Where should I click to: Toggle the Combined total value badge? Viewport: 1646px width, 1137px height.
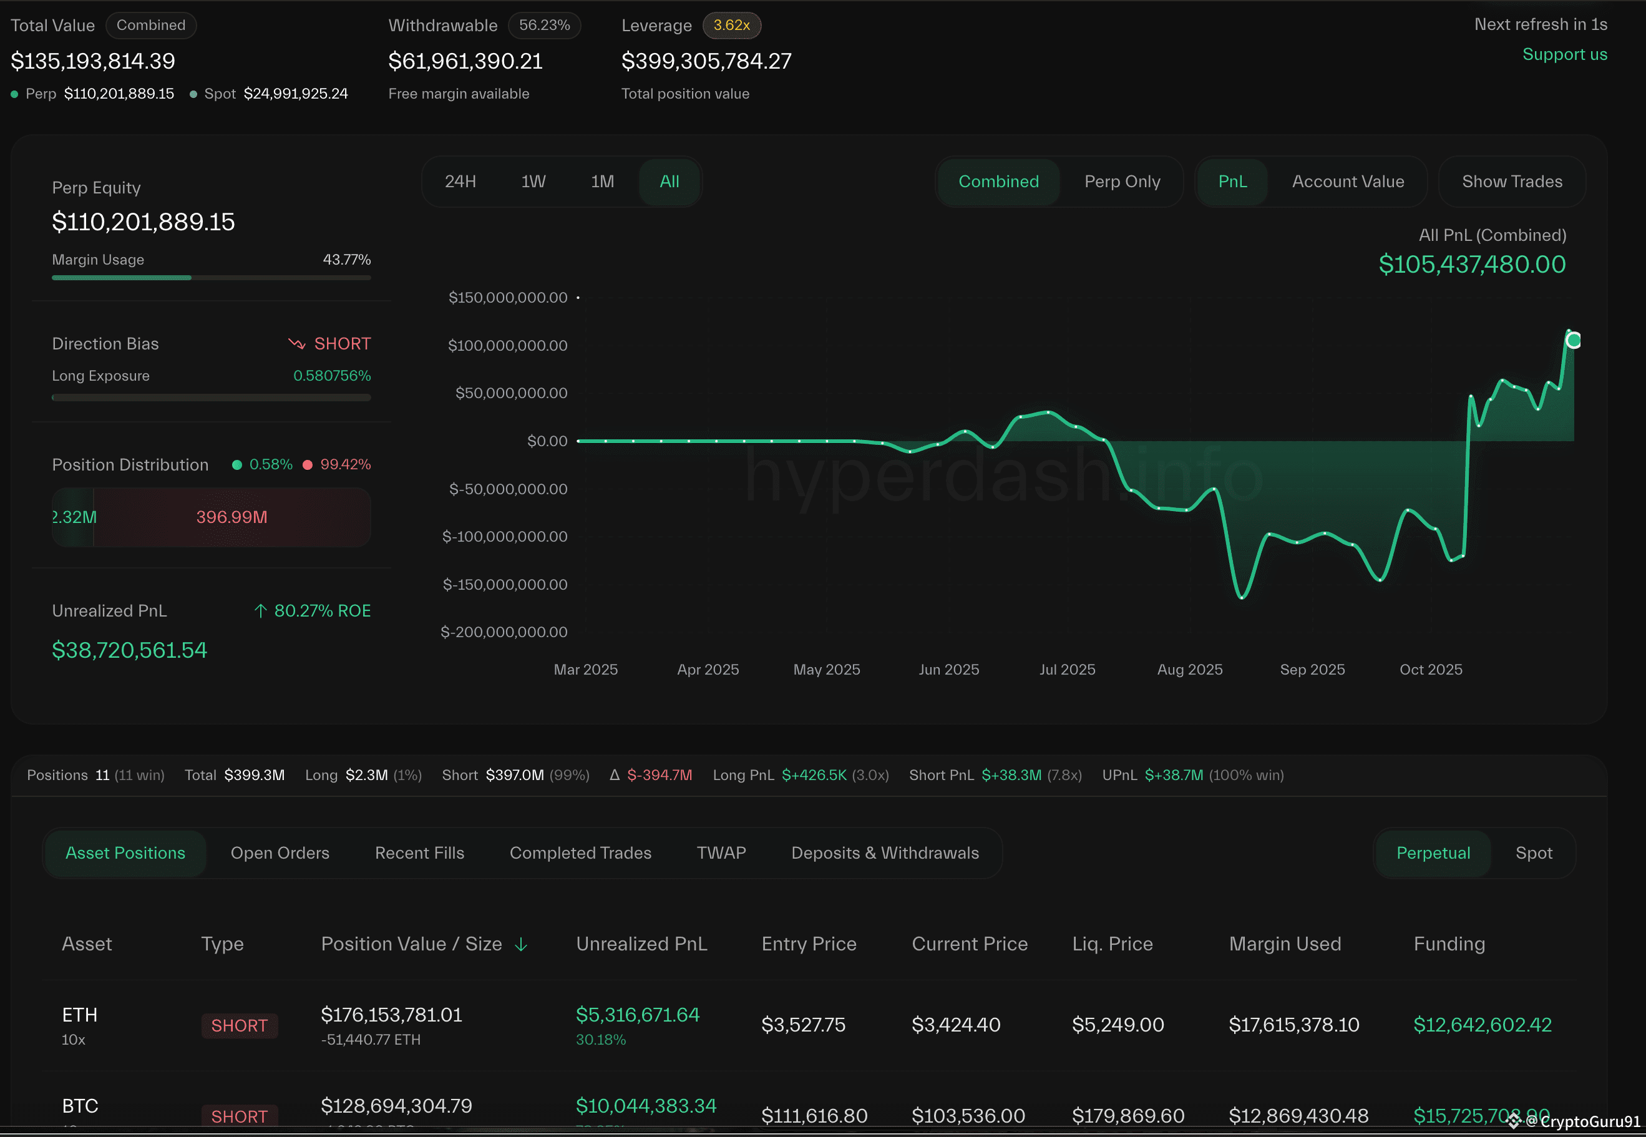coord(151,26)
